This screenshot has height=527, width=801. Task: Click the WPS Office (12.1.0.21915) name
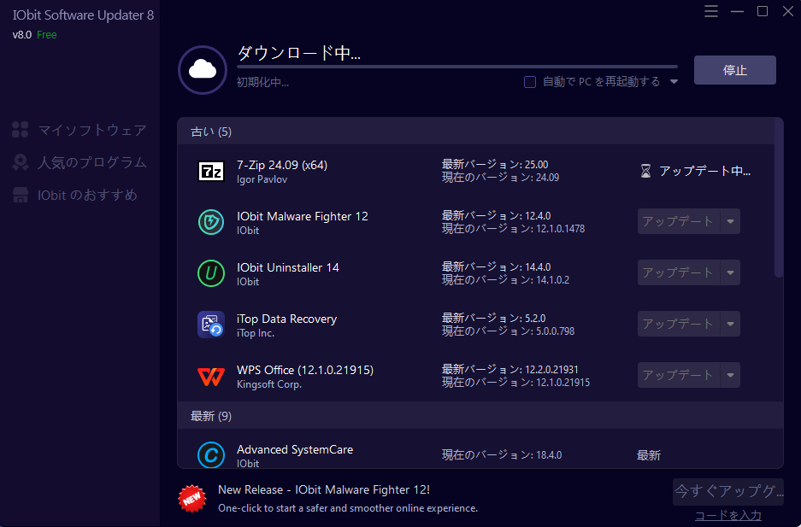coord(305,370)
